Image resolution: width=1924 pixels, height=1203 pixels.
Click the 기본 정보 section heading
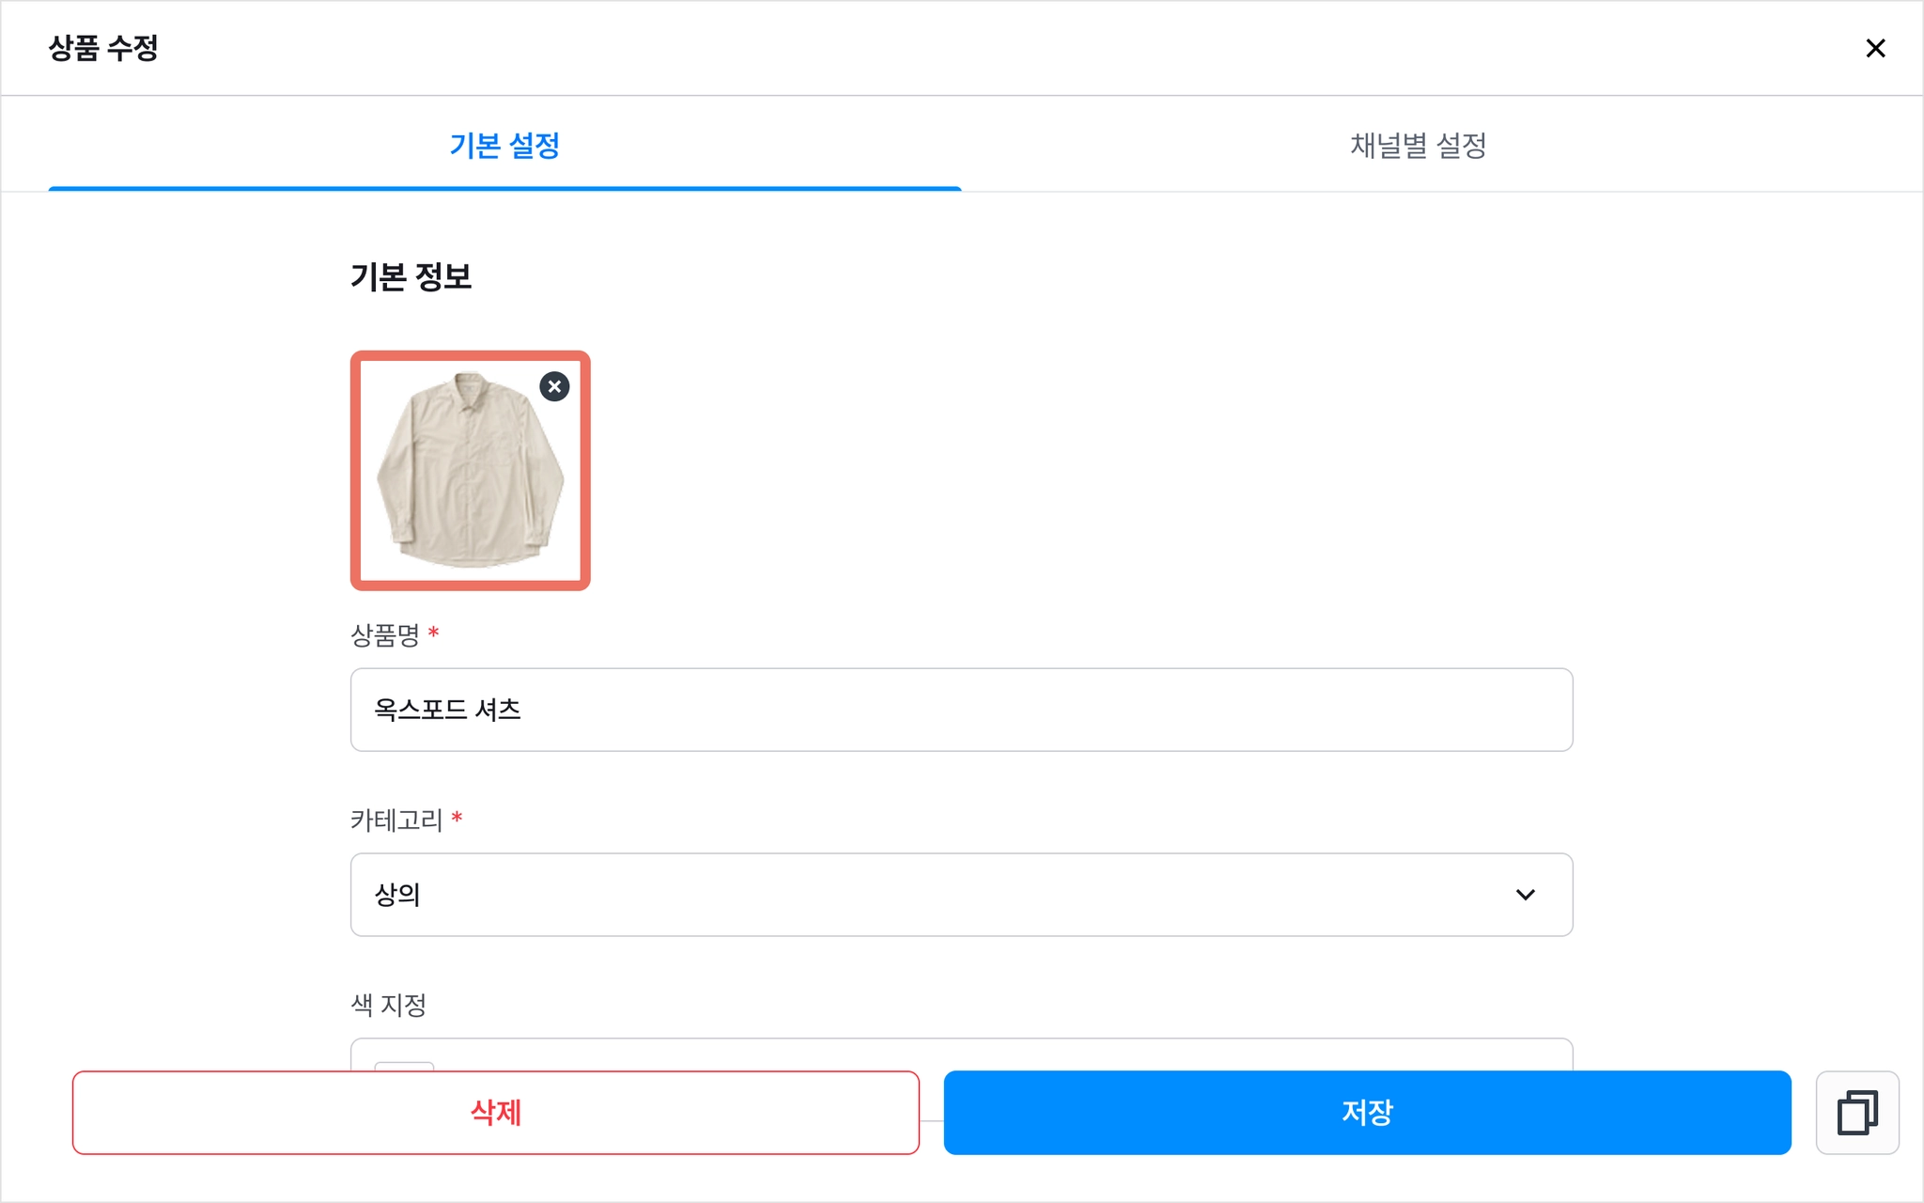[x=411, y=277]
